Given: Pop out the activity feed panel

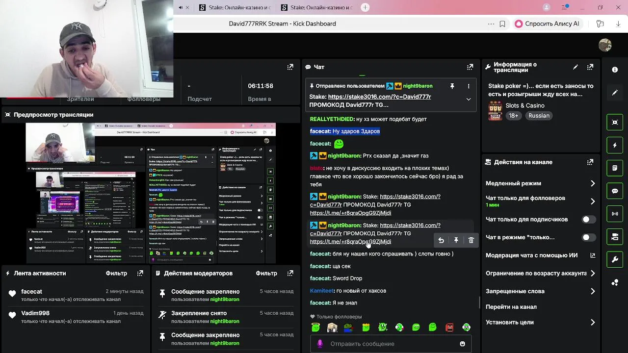Looking at the screenshot, I should click(x=140, y=273).
